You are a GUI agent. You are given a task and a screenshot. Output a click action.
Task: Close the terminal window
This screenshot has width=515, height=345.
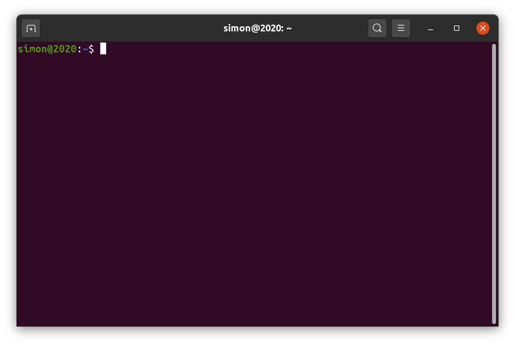483,28
